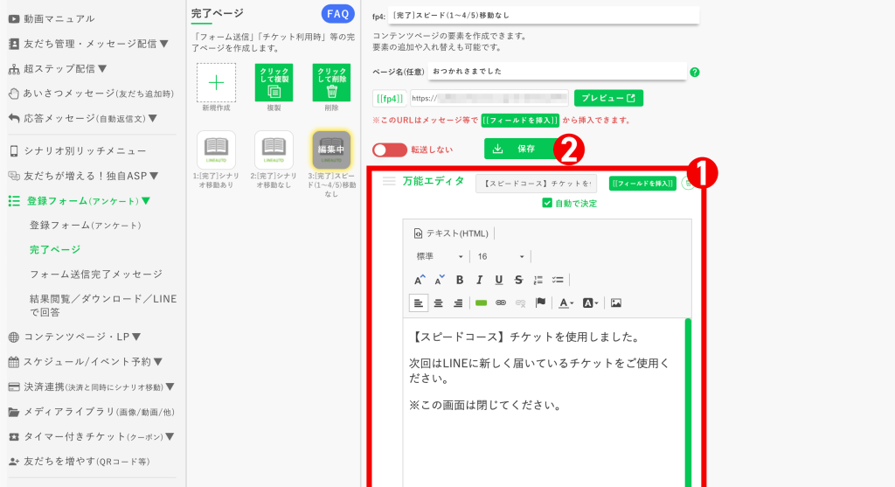Viewport: 895px width, 487px height.
Task: Switch to Text (HTML) source mode
Action: pyautogui.click(x=451, y=233)
